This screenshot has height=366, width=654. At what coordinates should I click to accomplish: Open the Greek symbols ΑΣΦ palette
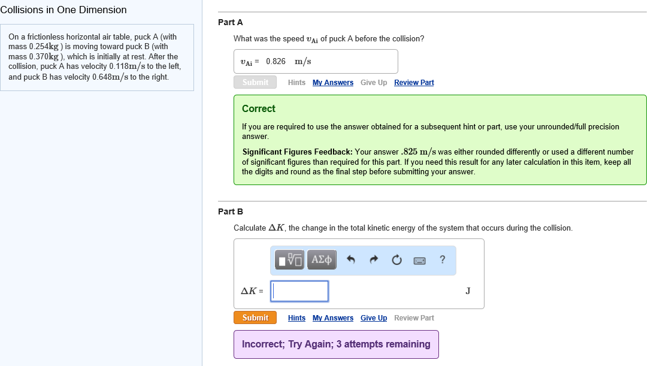click(322, 260)
